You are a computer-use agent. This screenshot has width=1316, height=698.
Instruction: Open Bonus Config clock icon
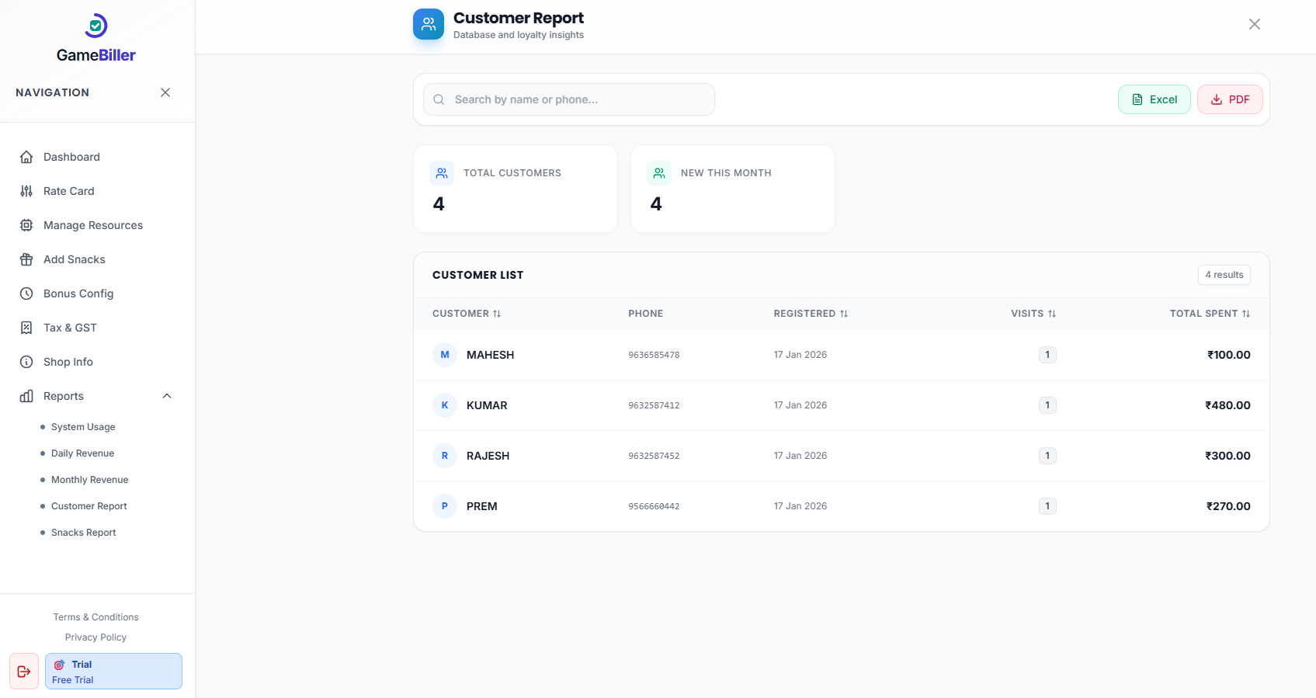(x=26, y=293)
